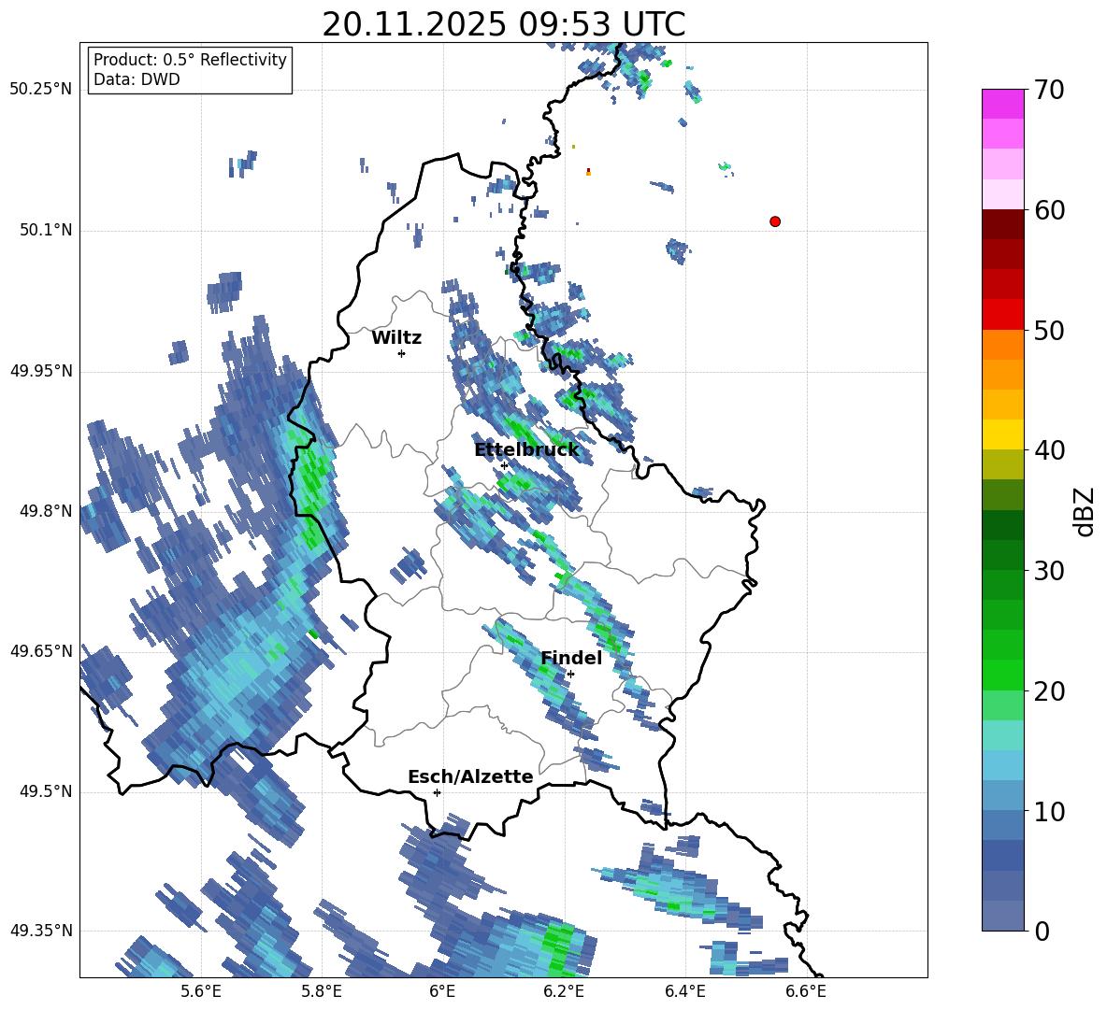Click the colorbar tick label 40
The height and width of the screenshot is (1010, 1107).
point(1049,450)
